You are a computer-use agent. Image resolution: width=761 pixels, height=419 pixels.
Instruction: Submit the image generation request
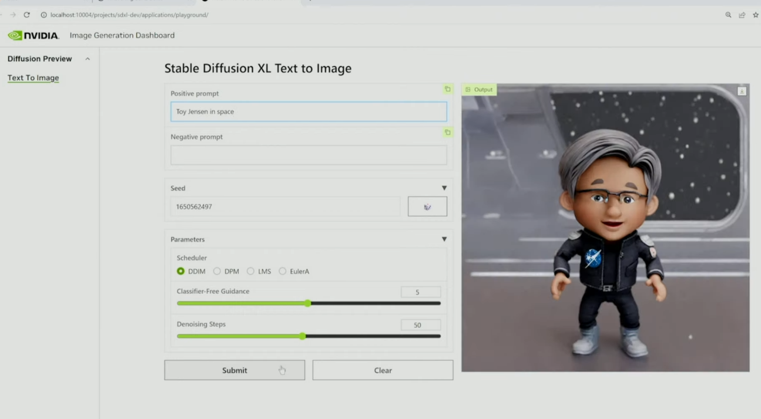pos(234,370)
